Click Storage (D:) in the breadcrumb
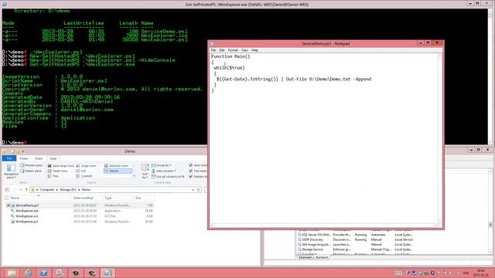Viewport: 495px width, 278px height. [68, 190]
